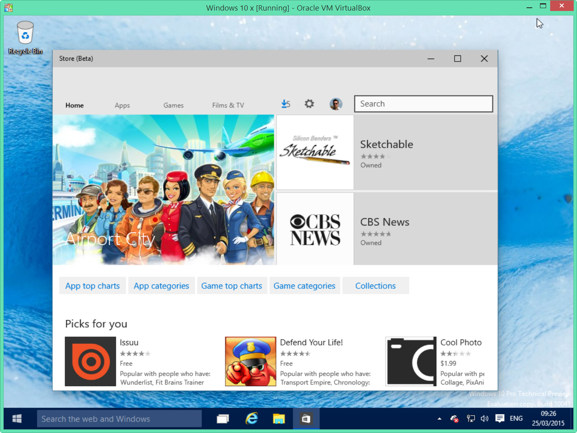This screenshot has height=433, width=577.
Task: Show hidden tray icons arrow
Action: tap(440, 418)
